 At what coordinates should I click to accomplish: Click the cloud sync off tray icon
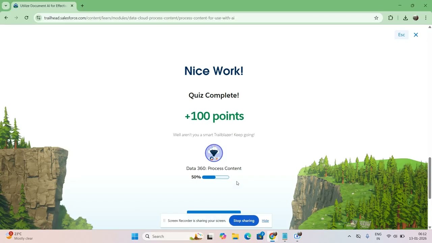(358, 236)
